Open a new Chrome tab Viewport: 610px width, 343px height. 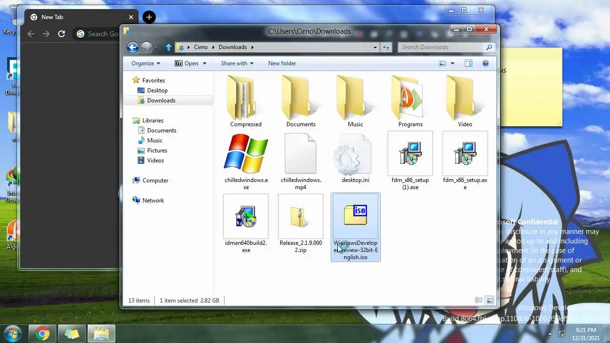[149, 17]
